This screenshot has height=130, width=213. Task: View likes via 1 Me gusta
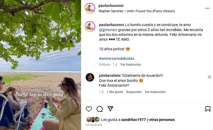coord(115,92)
